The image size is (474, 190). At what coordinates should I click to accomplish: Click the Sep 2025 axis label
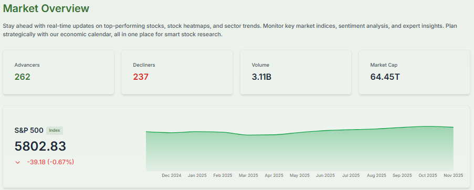click(x=402, y=175)
